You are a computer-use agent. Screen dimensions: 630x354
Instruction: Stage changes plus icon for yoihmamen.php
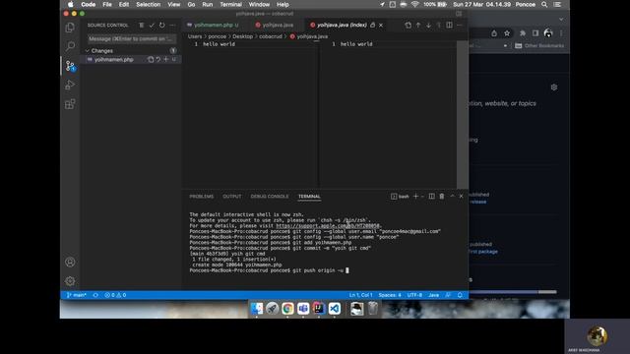(166, 59)
